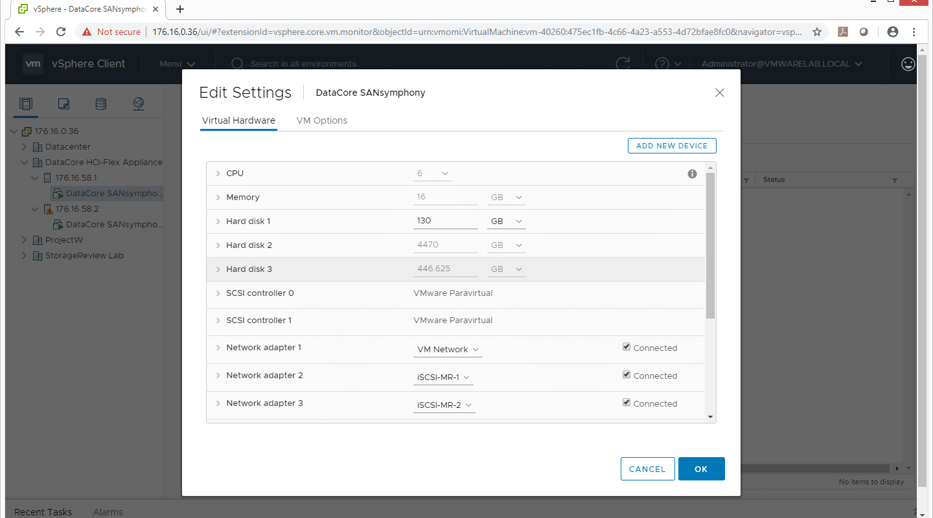Toggle Network adapter 3 Connected checkbox
Image resolution: width=933 pixels, height=518 pixels.
click(627, 403)
